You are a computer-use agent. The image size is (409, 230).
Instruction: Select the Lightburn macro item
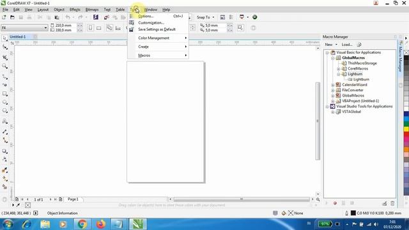(x=361, y=79)
